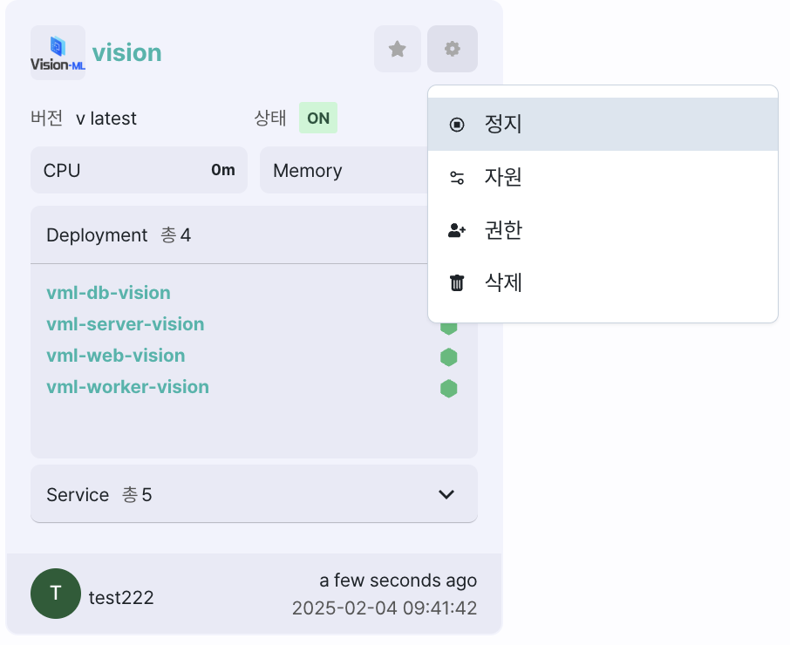Open the vml-db-vision deployment link

pos(108,293)
